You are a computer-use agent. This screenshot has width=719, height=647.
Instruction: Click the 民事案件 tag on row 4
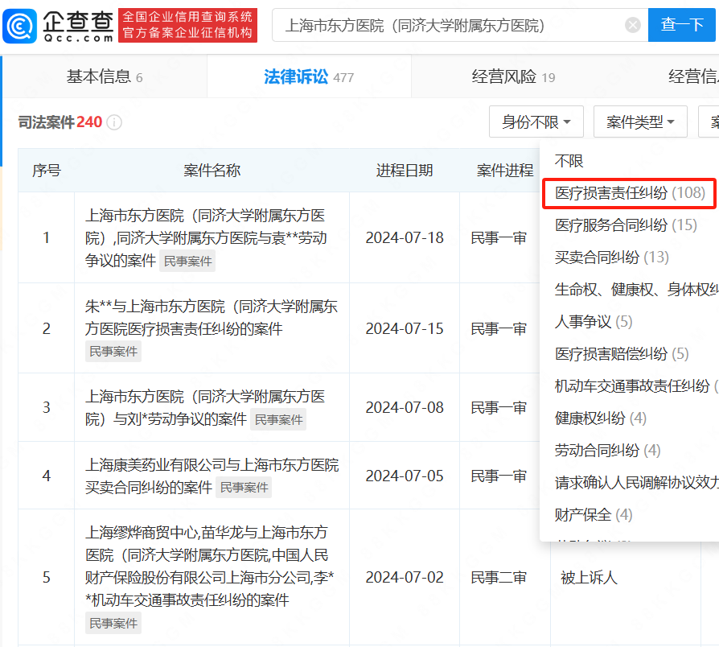click(244, 487)
